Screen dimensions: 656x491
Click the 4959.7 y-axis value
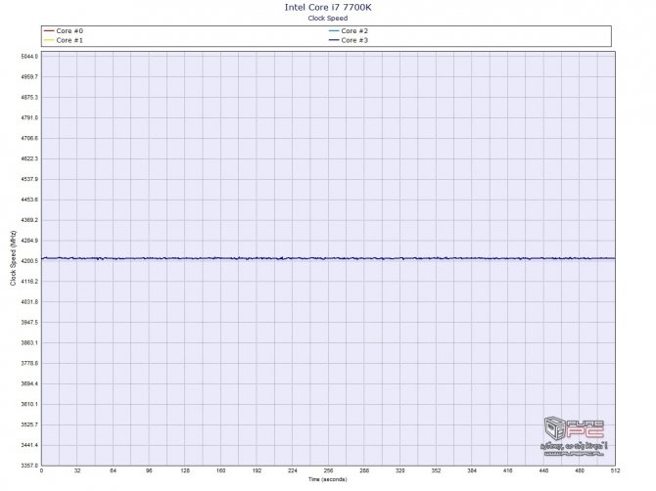(29, 76)
